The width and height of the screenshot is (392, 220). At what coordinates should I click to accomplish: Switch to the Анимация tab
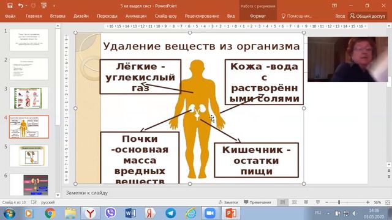(x=136, y=16)
